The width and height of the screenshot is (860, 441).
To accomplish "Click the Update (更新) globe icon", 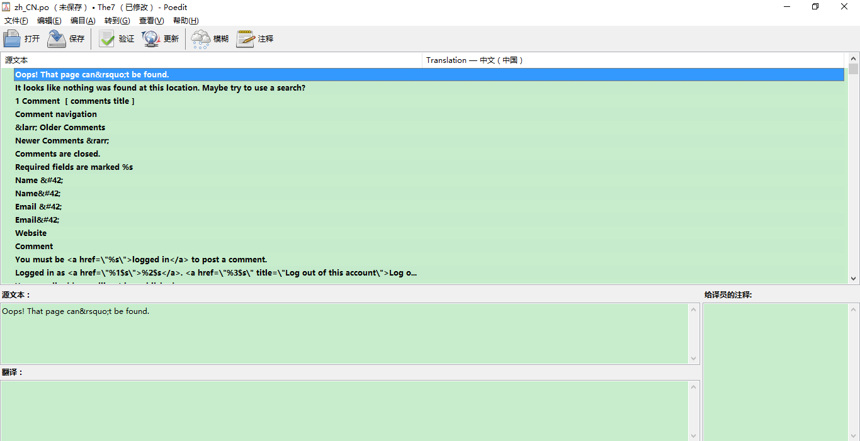I will 151,39.
